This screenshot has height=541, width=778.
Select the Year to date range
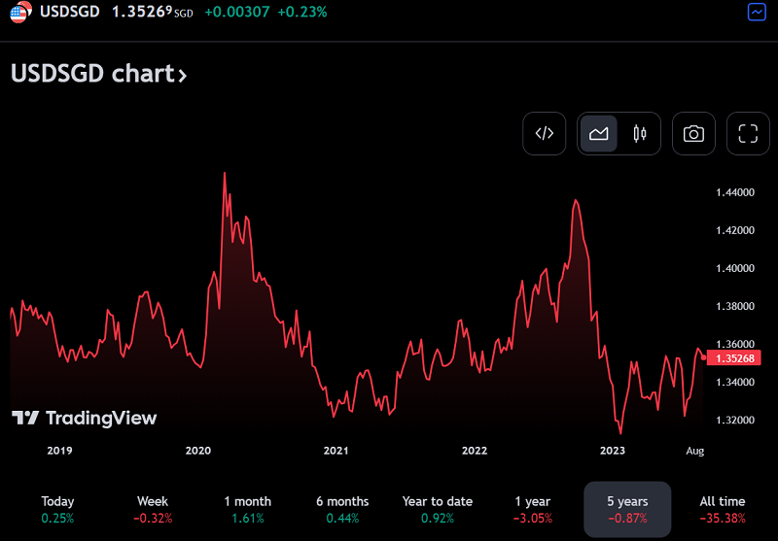click(438, 509)
